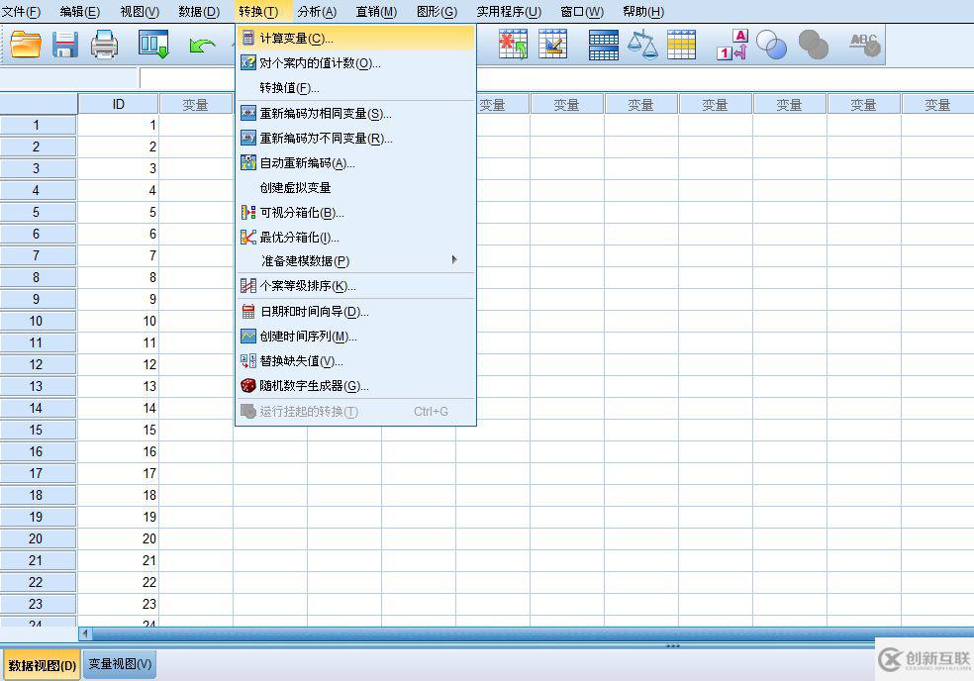The image size is (974, 681).
Task: Switch to the 变量视图 tab
Action: [x=118, y=665]
